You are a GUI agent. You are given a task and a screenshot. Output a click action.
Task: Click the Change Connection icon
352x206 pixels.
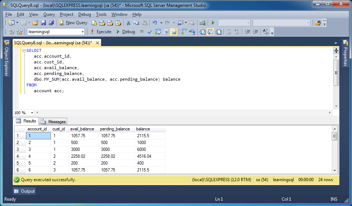(19, 32)
